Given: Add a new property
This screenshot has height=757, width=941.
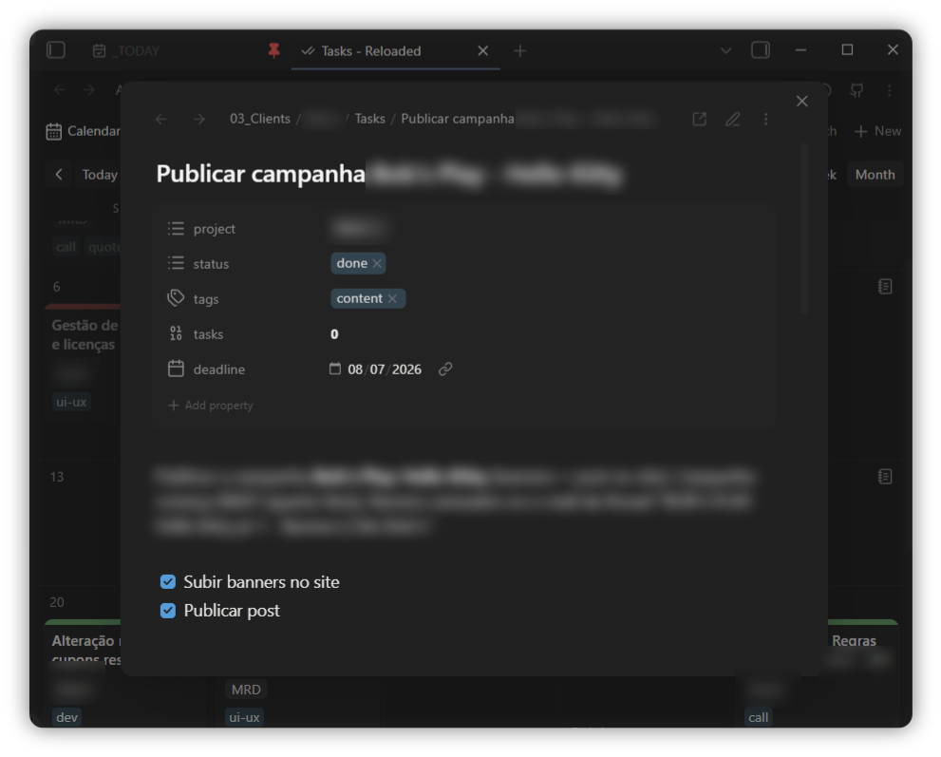Looking at the screenshot, I should [211, 406].
